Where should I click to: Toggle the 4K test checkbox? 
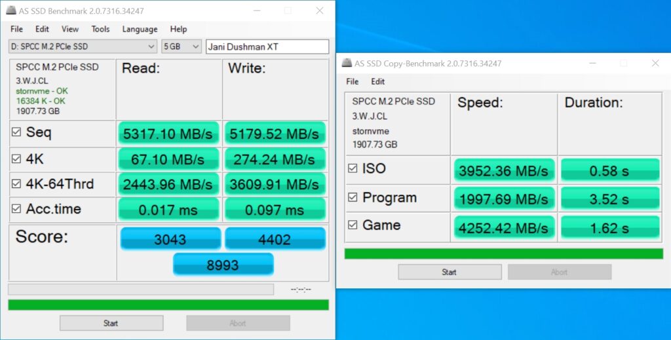pos(16,159)
